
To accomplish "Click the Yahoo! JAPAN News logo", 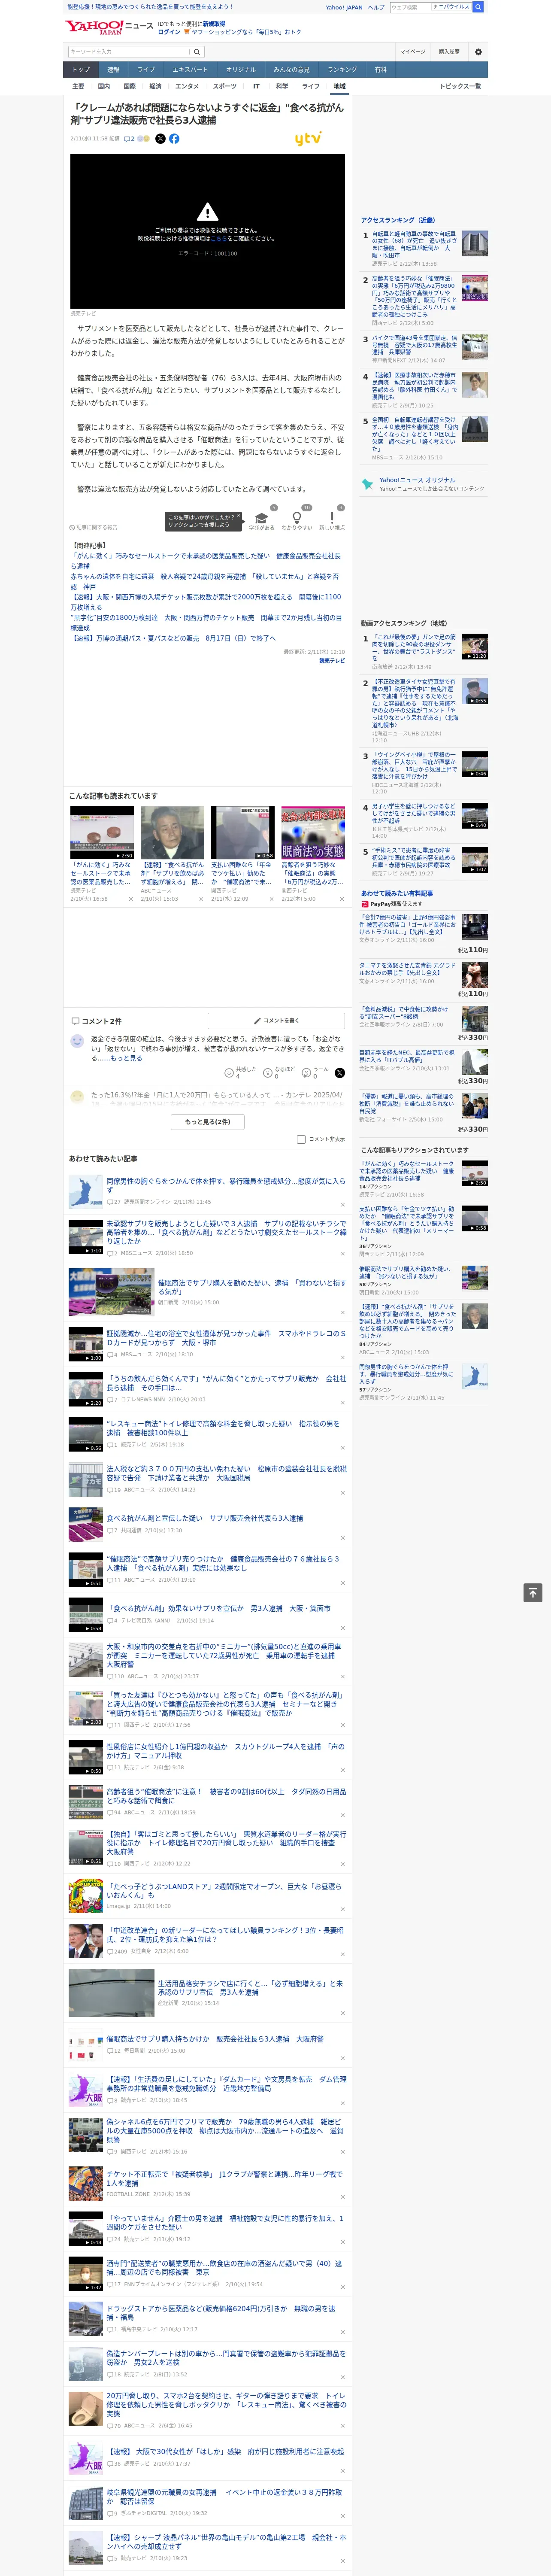I will pos(109,27).
